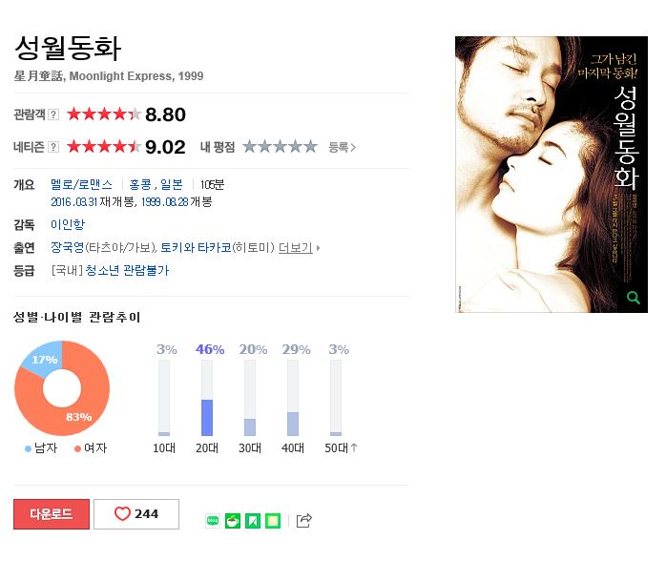The width and height of the screenshot is (666, 561).
Task: Open actor 장국영 profile link
Action: click(x=68, y=247)
